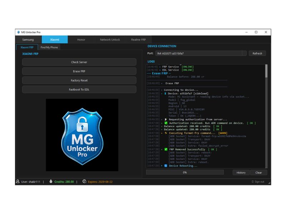Image resolution: width=286 pixels, height=214 pixels.
Task: Click the expiry clock icon
Action: point(84,182)
